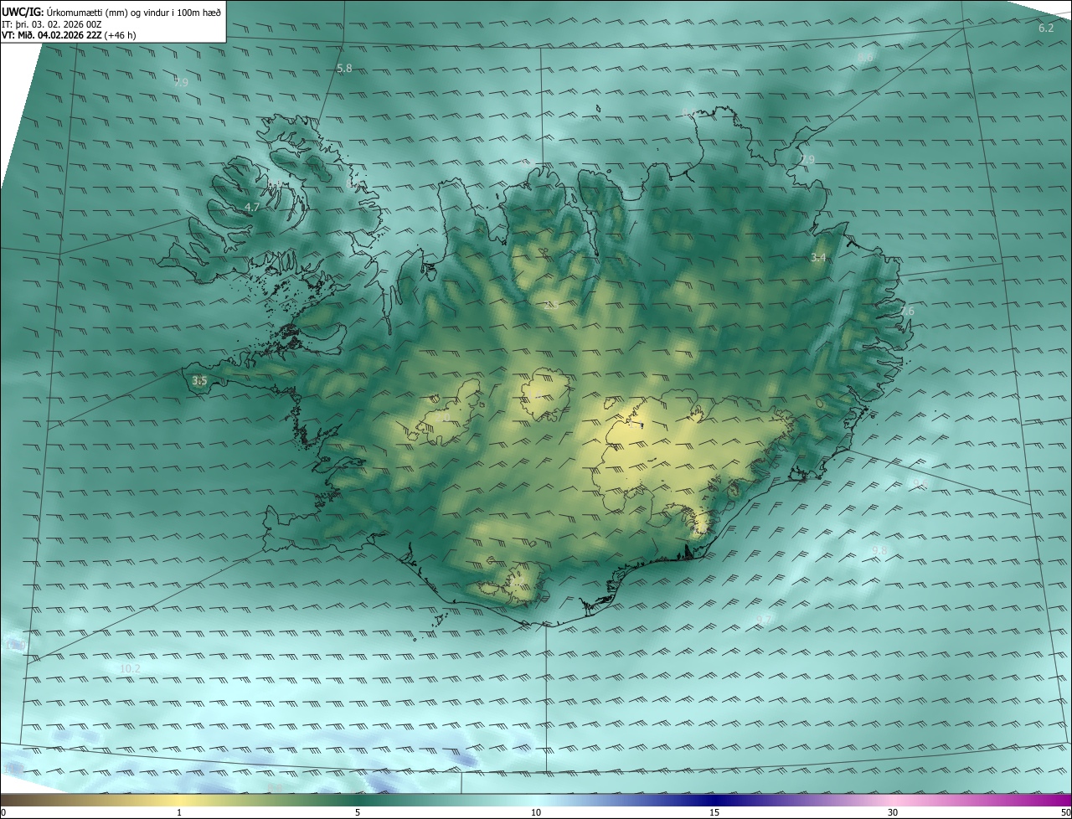Click the 7.6 value label on the map

point(907,312)
